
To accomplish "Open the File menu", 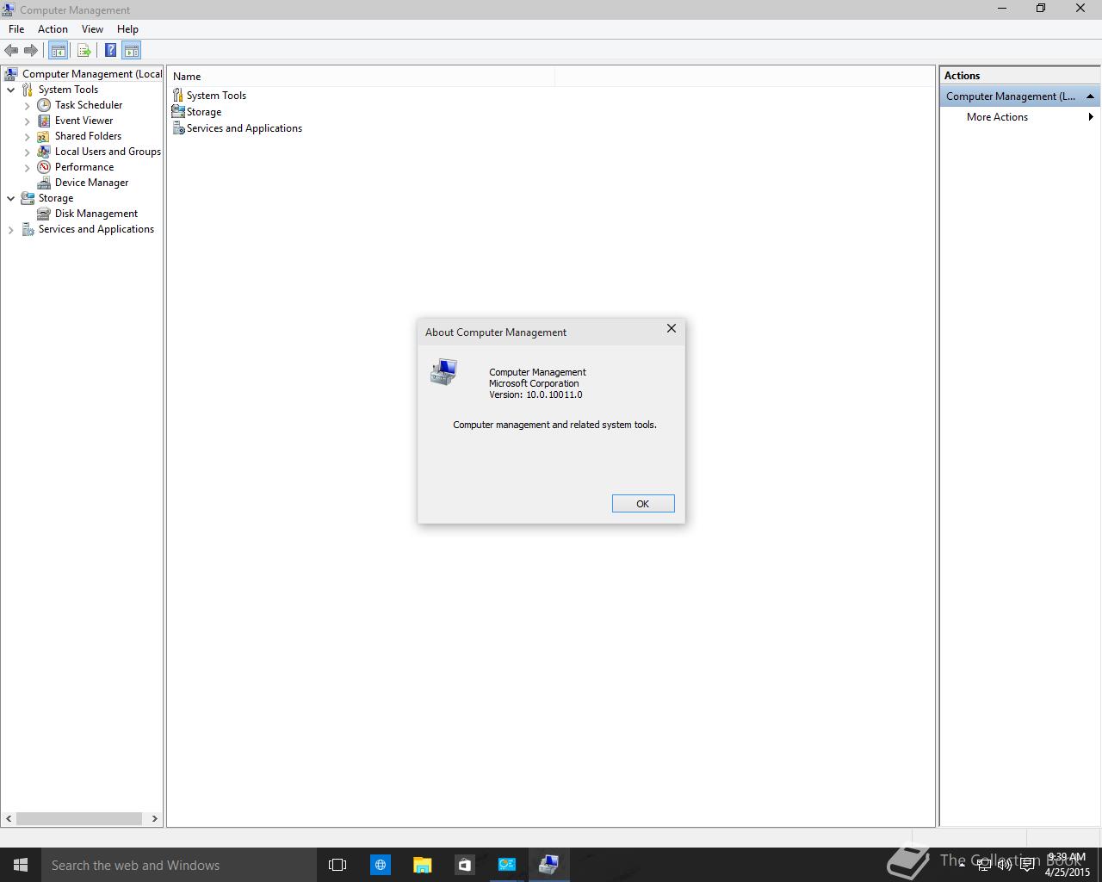I will pyautogui.click(x=16, y=29).
